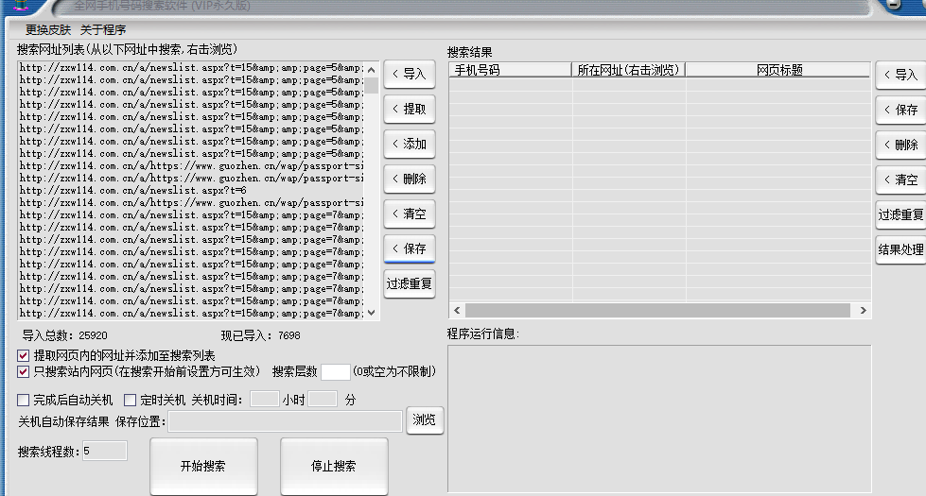
Task: Save search results with the right-side 保存 button
Action: (x=900, y=110)
